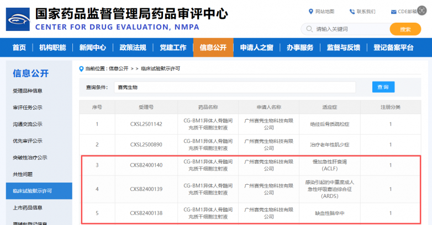Open 受理品种信息 in the sidebar
The width and height of the screenshot is (432, 225).
(28, 91)
